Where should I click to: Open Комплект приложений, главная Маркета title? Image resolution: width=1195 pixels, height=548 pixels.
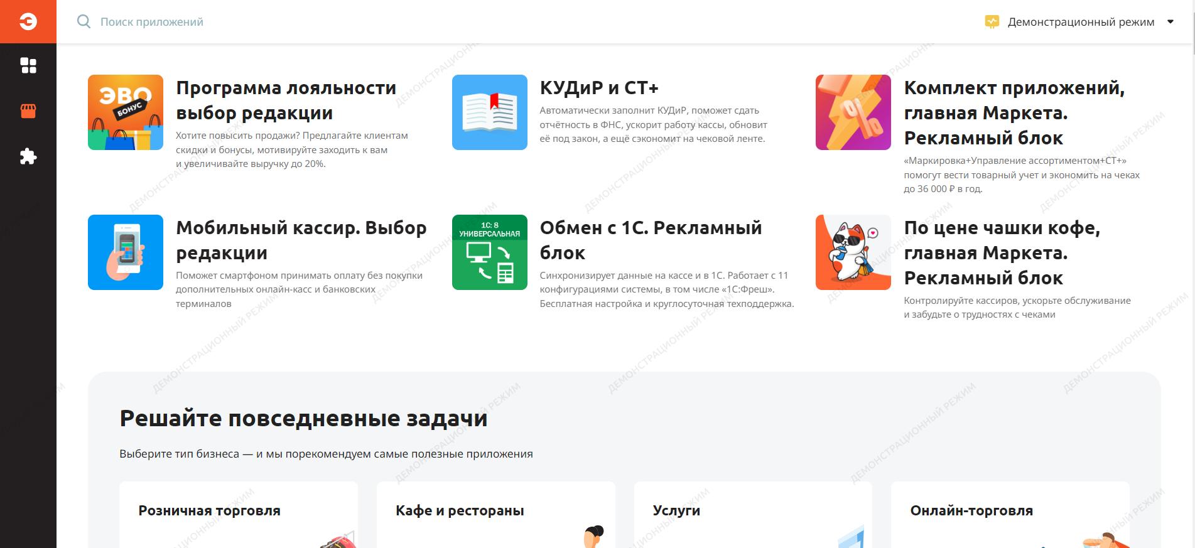1014,113
